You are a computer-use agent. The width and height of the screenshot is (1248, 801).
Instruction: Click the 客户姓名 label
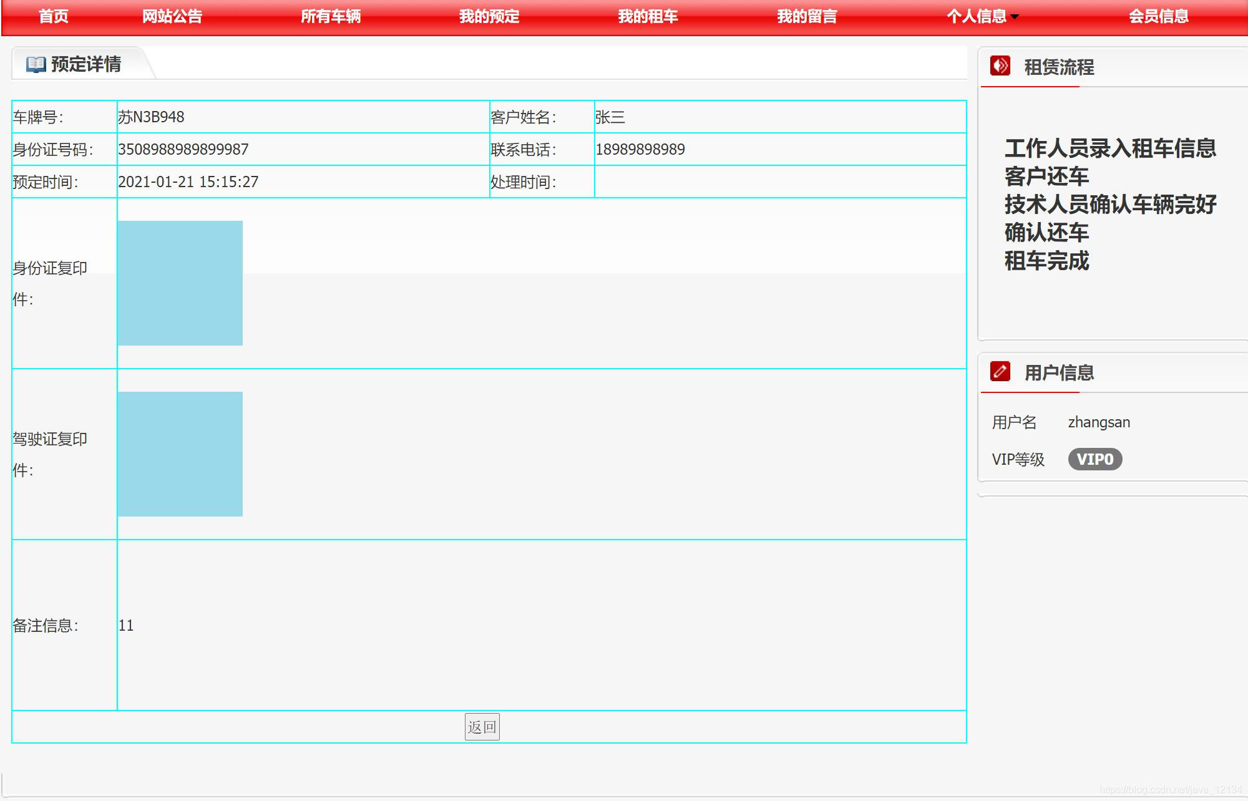523,117
